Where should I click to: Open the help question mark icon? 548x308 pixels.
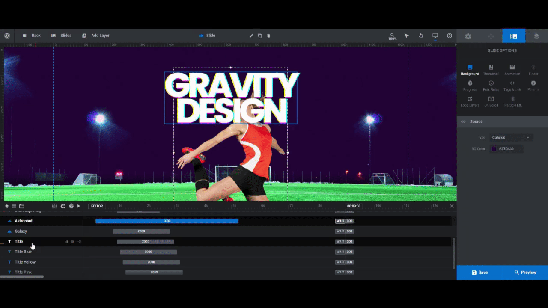coord(450,36)
